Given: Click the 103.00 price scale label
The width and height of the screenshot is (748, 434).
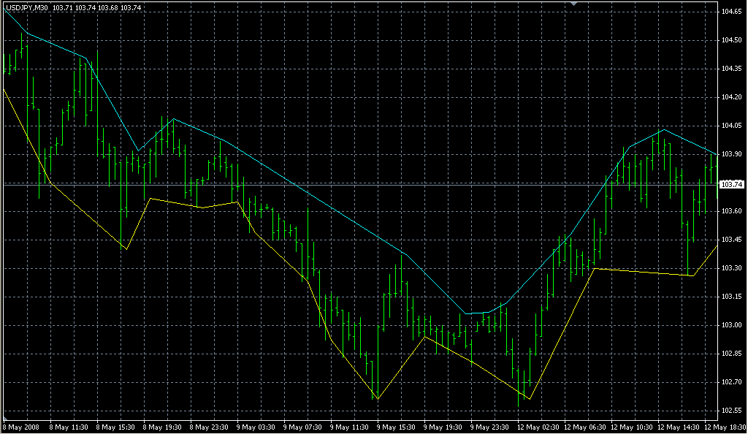Looking at the screenshot, I should click(732, 325).
